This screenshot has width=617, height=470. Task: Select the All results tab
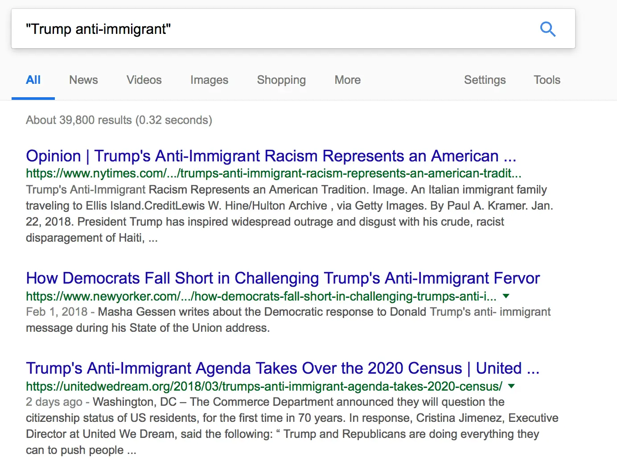coord(33,80)
